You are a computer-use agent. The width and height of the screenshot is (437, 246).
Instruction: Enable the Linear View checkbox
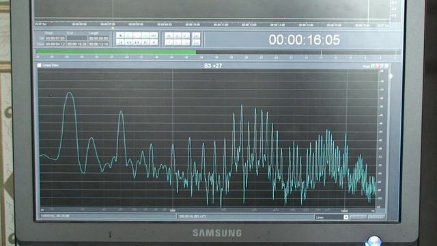39,65
